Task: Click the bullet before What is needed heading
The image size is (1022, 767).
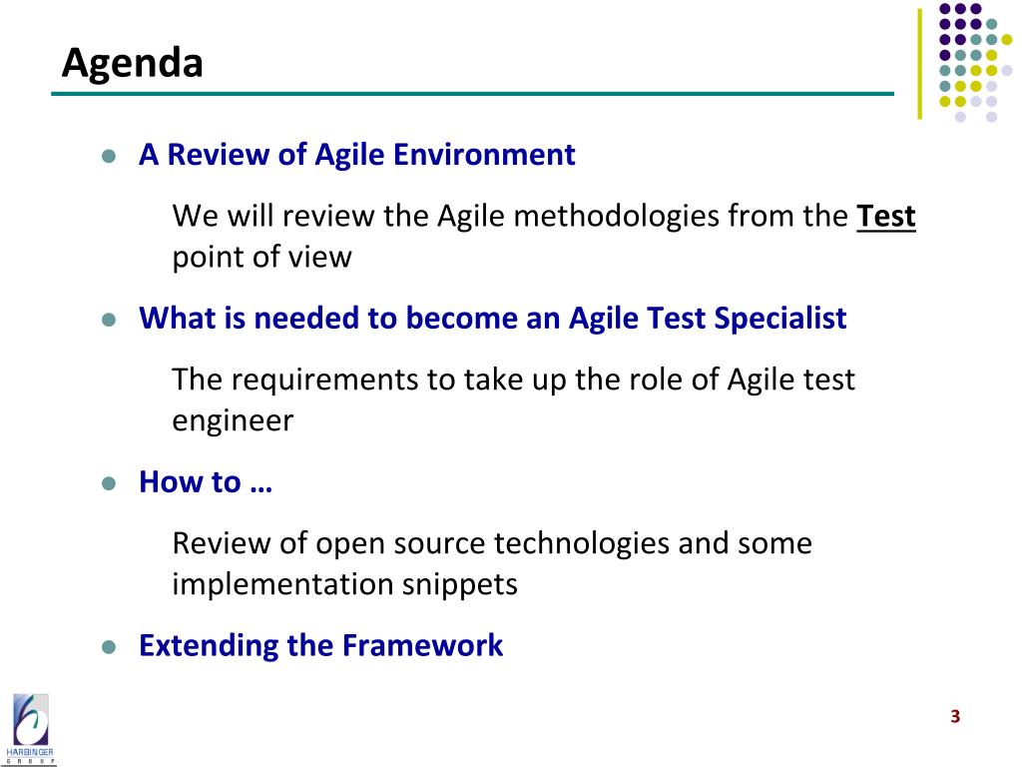Action: pyautogui.click(x=109, y=321)
